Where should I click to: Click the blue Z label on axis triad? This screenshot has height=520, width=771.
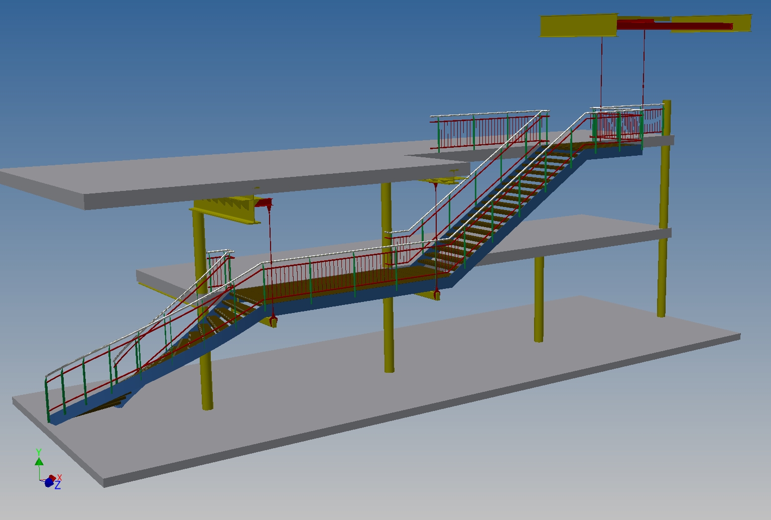[x=58, y=486]
